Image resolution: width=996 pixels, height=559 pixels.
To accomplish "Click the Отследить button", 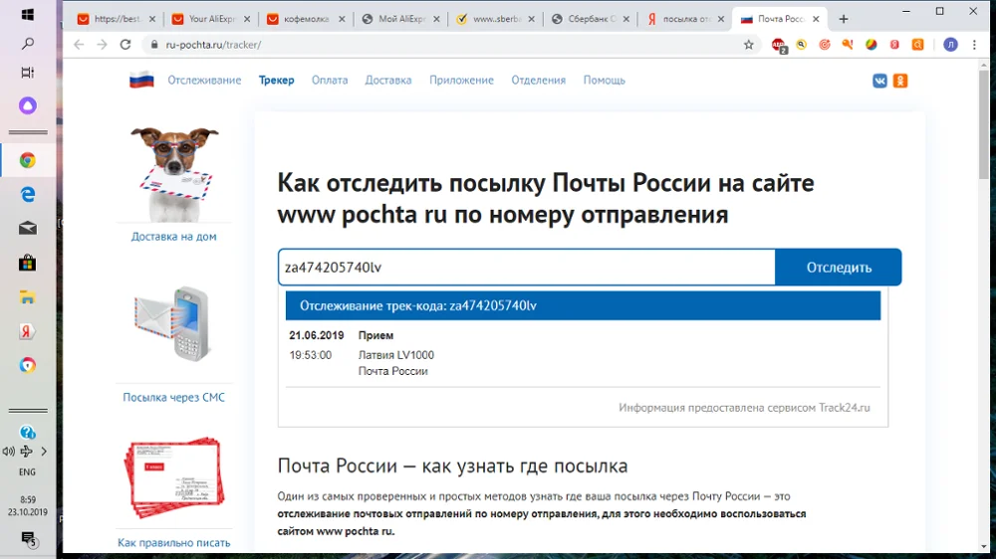I will (x=839, y=268).
